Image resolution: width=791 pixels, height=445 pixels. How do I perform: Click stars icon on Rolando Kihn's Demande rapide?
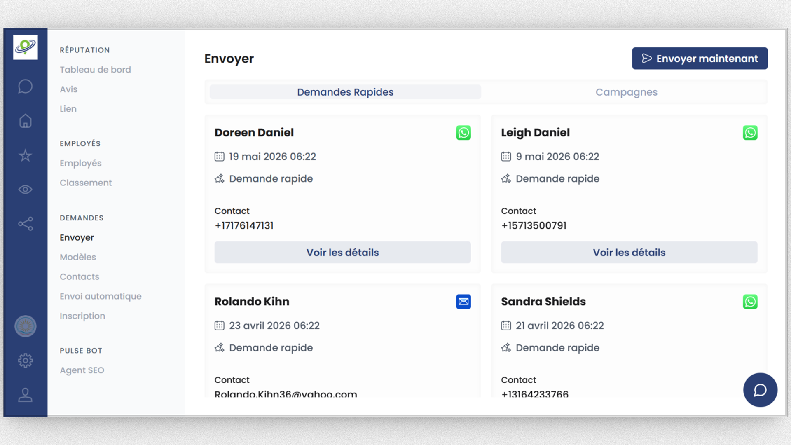tap(220, 348)
